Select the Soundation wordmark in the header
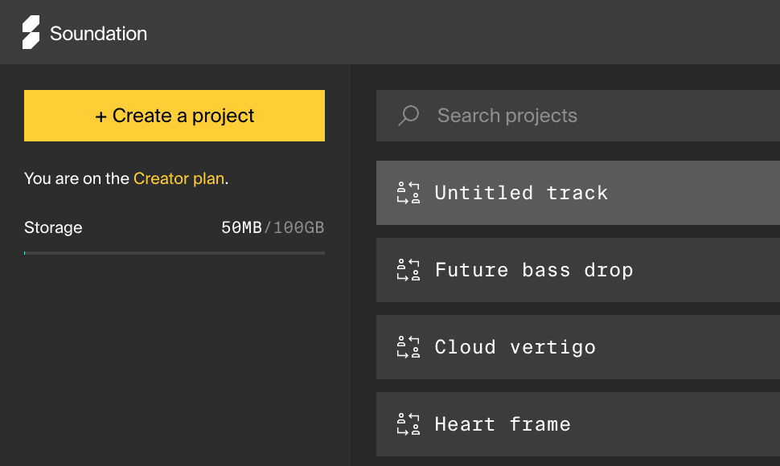The height and width of the screenshot is (466, 780). tap(98, 34)
